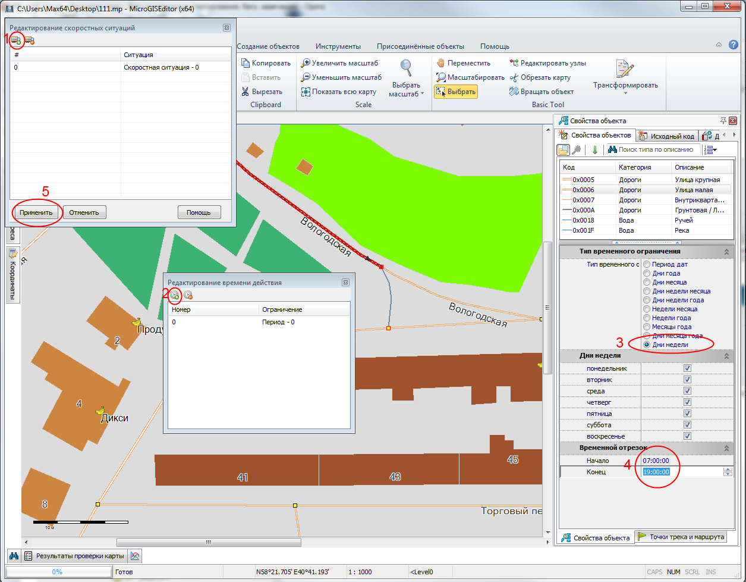Open the 'Инструменты' ribbon tab
The height and width of the screenshot is (582, 746).
pos(338,46)
